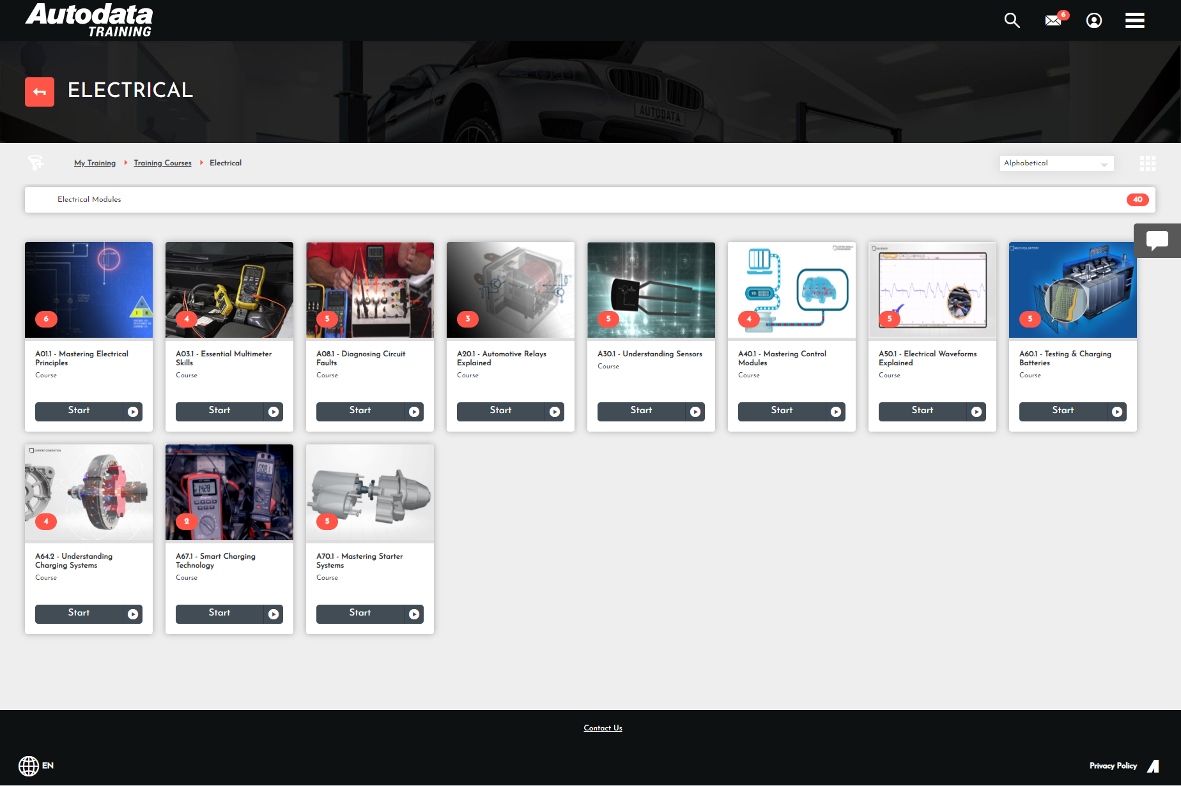The width and height of the screenshot is (1181, 786).
Task: Click the filter icon near the breadcrumb
Action: (36, 163)
